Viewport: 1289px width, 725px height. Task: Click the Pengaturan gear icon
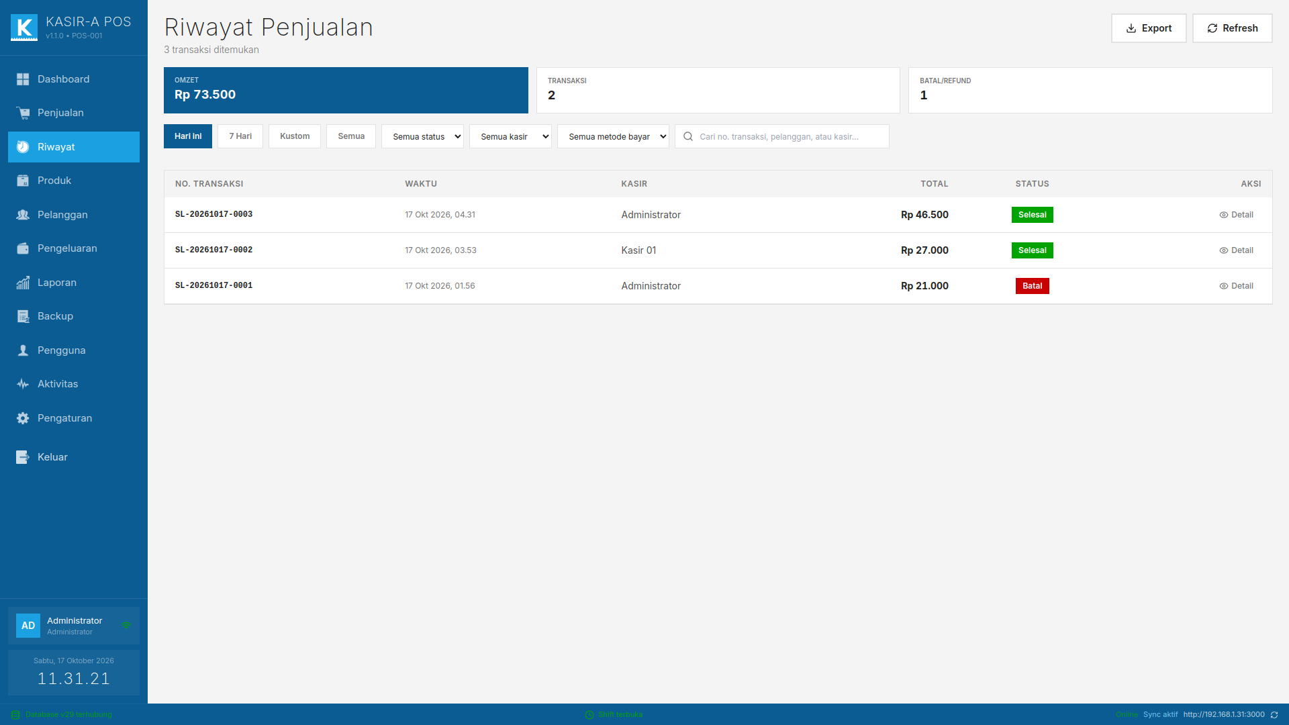tap(23, 418)
